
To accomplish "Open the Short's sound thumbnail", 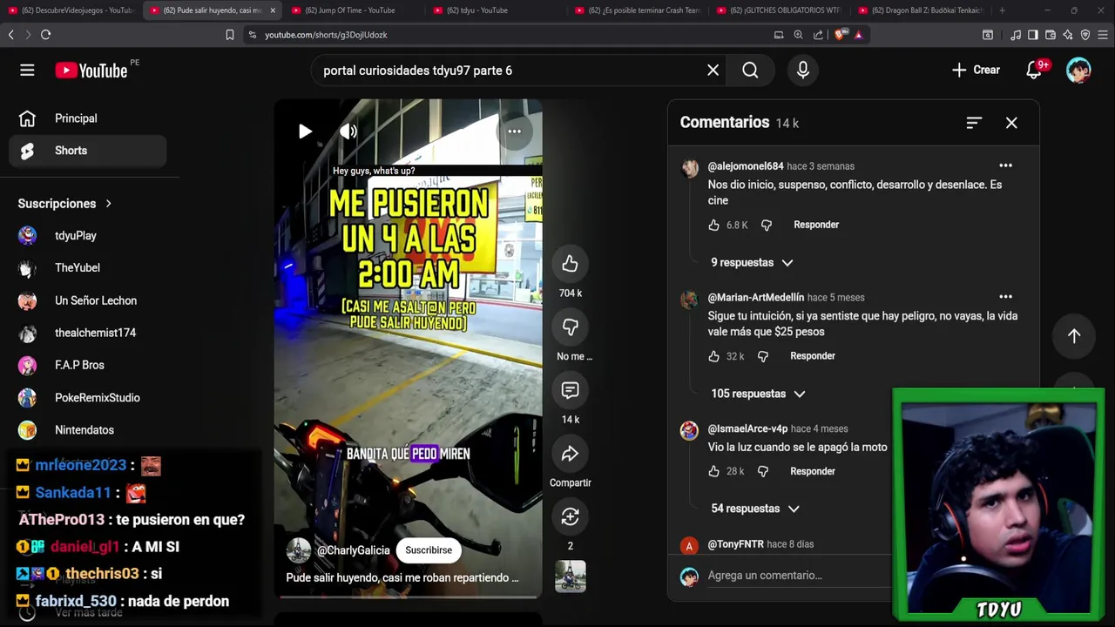I will 570,576.
